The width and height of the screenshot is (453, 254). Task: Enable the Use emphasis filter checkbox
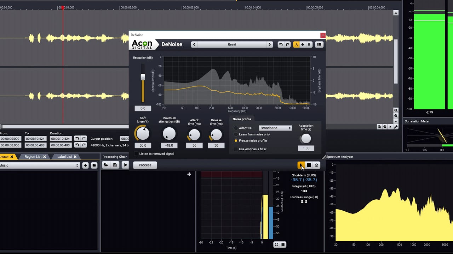click(236, 149)
